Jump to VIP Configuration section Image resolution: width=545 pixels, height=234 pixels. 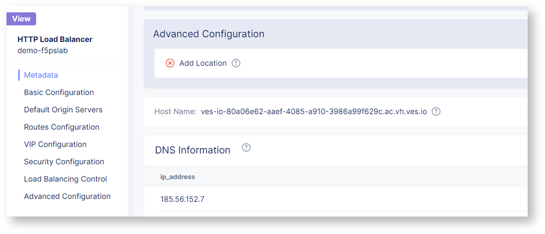(x=55, y=145)
